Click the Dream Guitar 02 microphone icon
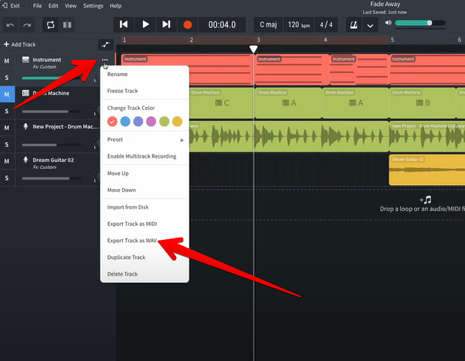 coord(25,160)
